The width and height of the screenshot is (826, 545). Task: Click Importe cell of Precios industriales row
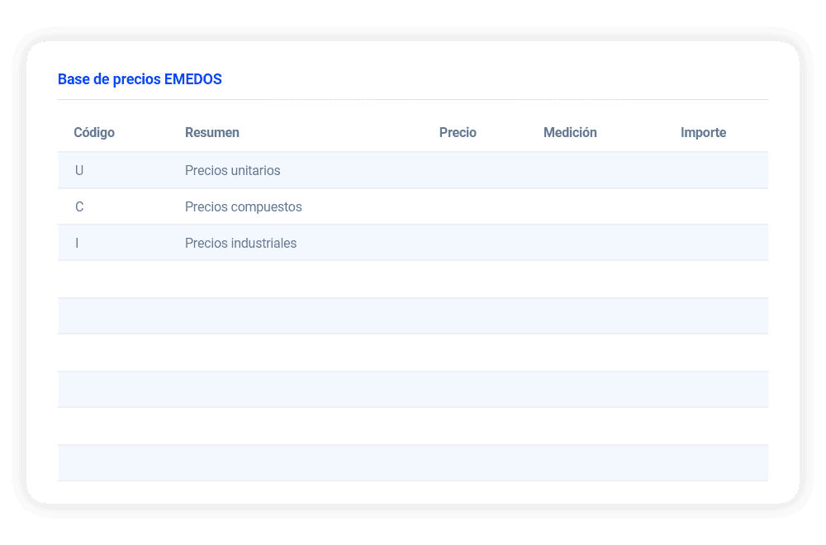[703, 243]
